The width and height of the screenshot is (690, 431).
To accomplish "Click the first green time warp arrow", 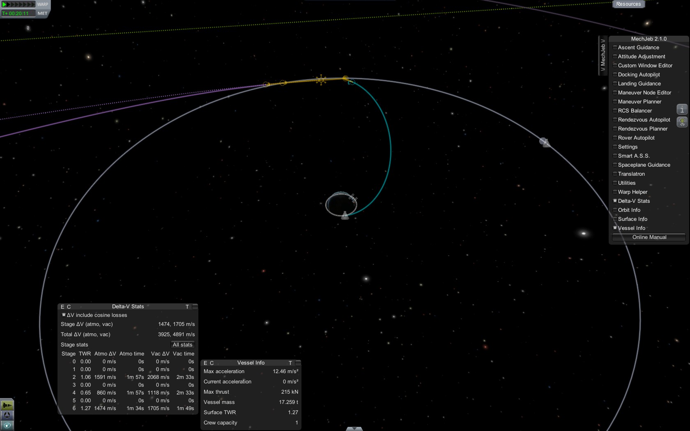I will pos(5,5).
